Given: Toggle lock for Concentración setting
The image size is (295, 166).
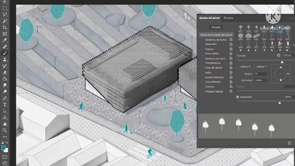Looking at the screenshot, I should point(231,82).
